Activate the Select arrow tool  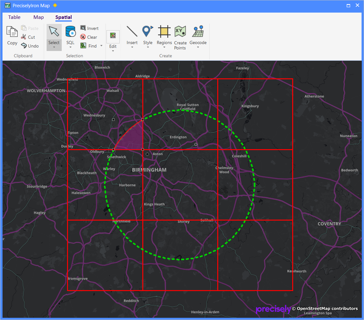[54, 31]
